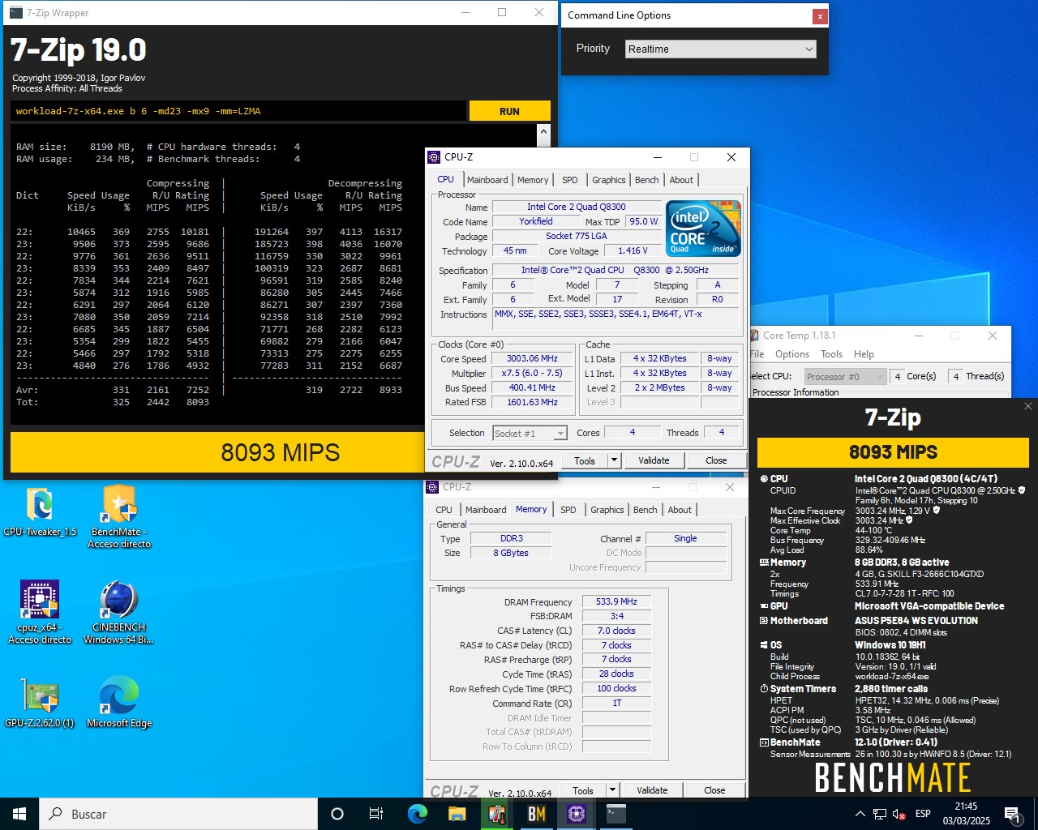Show hidden system tray icons
1038x830 pixels.
coord(860,814)
